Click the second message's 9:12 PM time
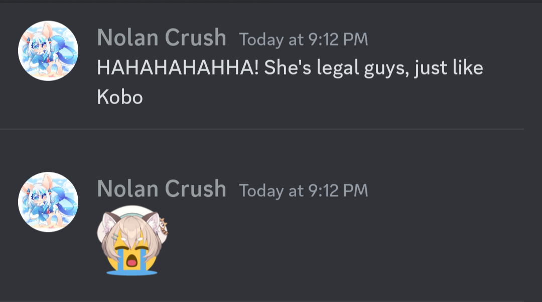Viewport: 542px width, 302px height. point(338,190)
